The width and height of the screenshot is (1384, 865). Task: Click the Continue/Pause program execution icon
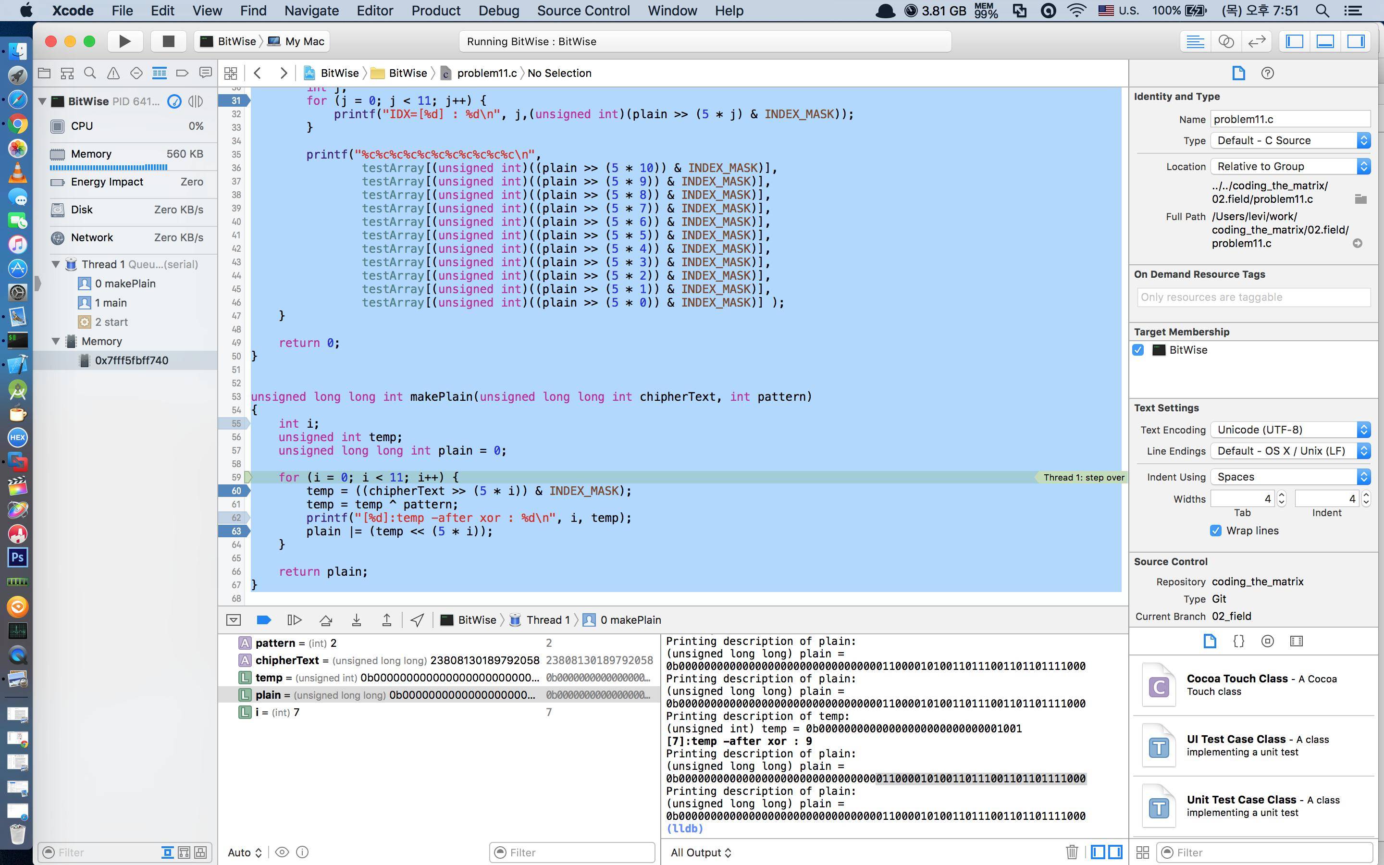294,620
